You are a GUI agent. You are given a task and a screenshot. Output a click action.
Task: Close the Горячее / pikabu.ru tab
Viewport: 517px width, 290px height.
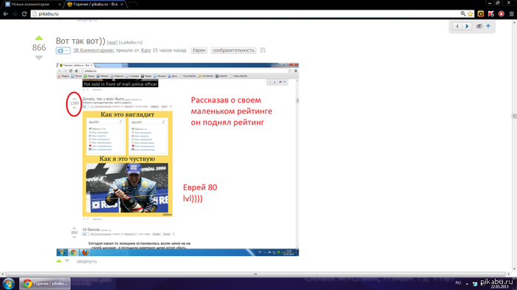click(x=122, y=4)
